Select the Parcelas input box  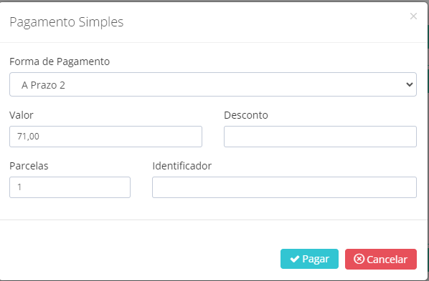tap(70, 187)
